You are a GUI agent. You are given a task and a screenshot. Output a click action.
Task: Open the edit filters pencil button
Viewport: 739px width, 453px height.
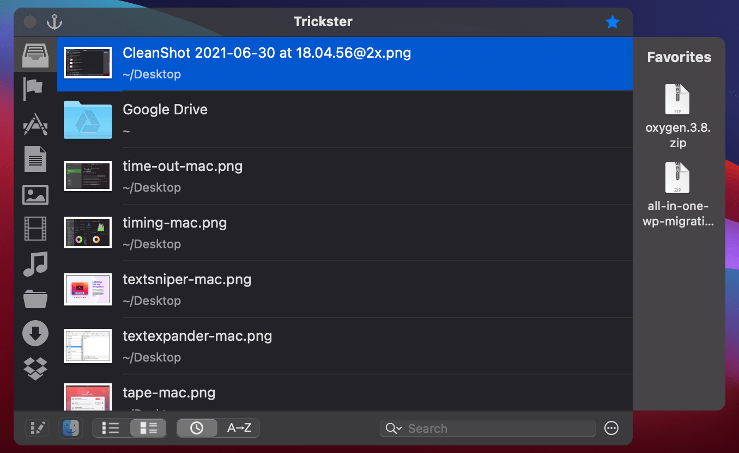pyautogui.click(x=37, y=428)
